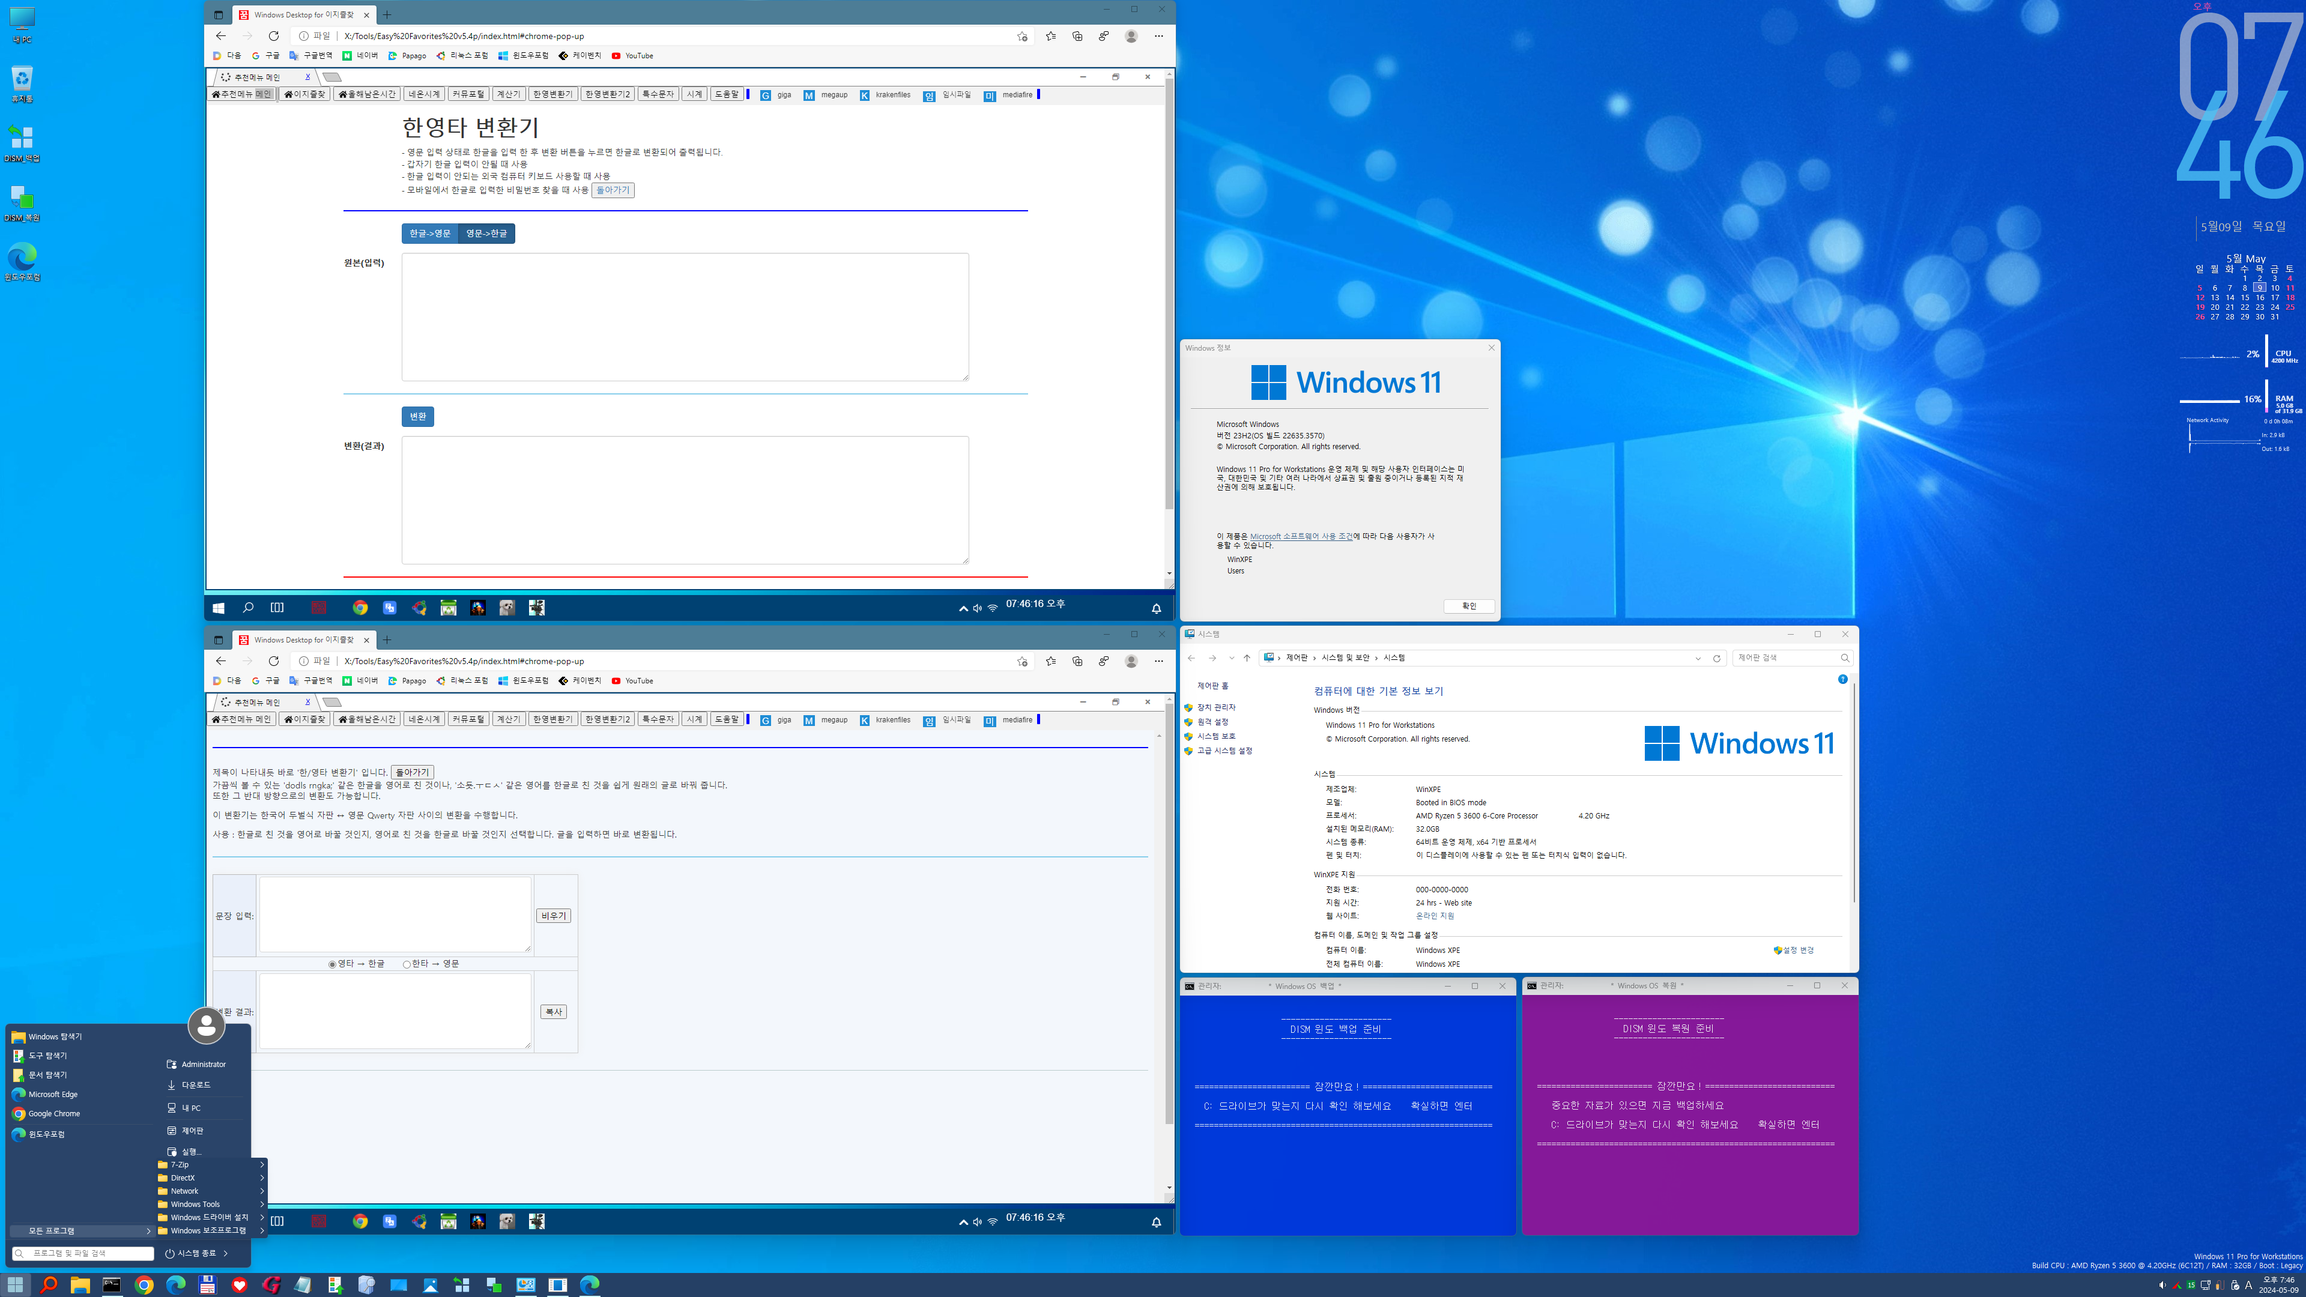Click the 원본(입력) text area

tap(685, 317)
